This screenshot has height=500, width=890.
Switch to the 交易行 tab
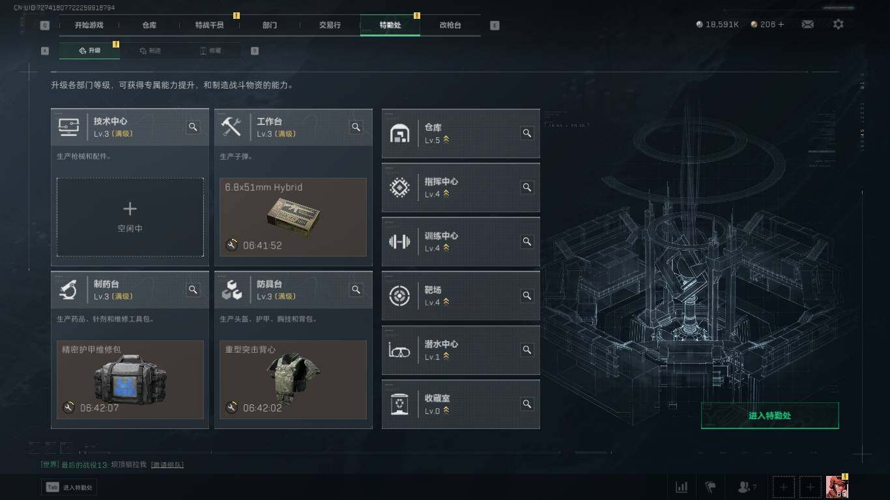(x=330, y=25)
